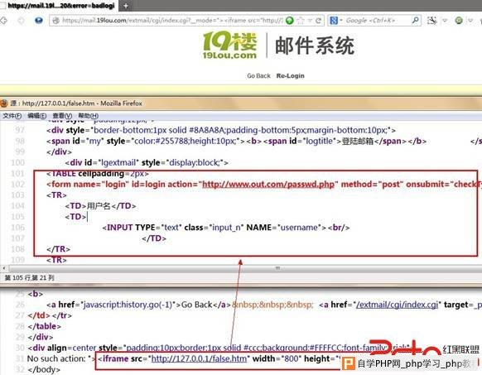Click the extension icon right of search box

pos(431,21)
